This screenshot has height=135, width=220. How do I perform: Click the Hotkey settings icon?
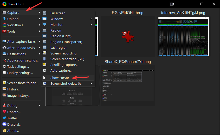(x=4, y=72)
